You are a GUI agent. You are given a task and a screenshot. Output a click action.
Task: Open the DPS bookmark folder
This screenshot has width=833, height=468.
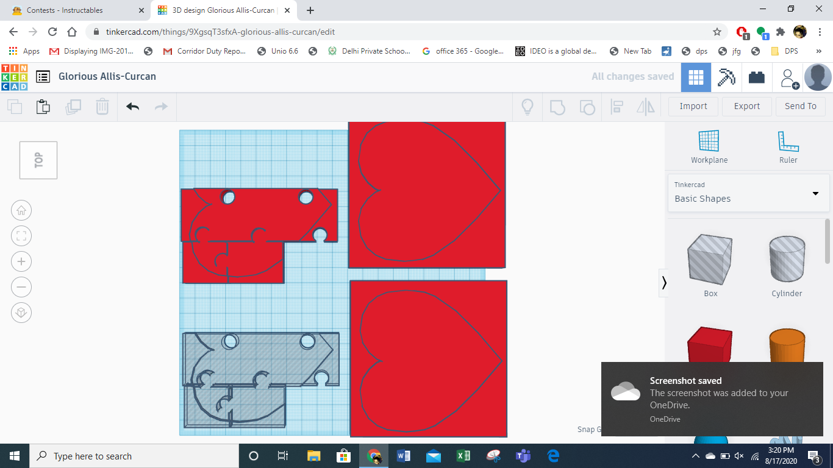tap(785, 51)
